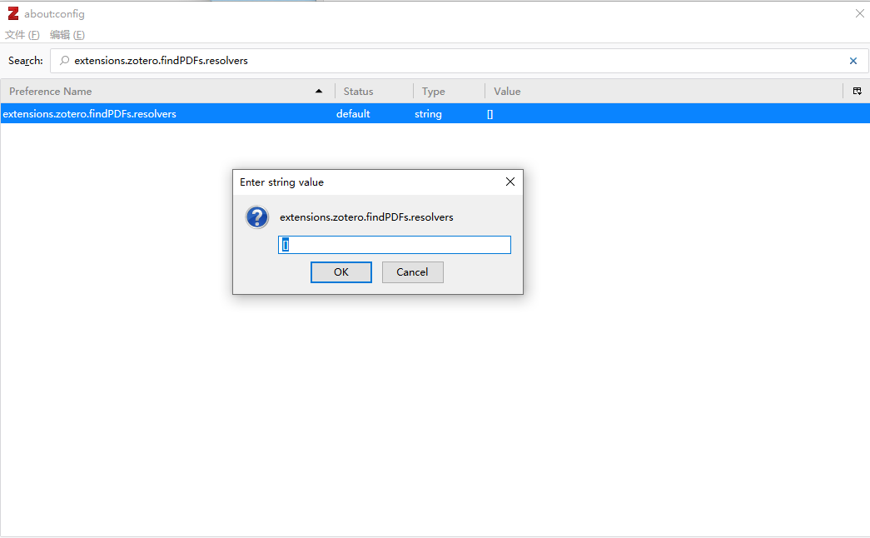The height and width of the screenshot is (538, 870).
Task: Click the '[]' value cell
Action: click(x=490, y=114)
